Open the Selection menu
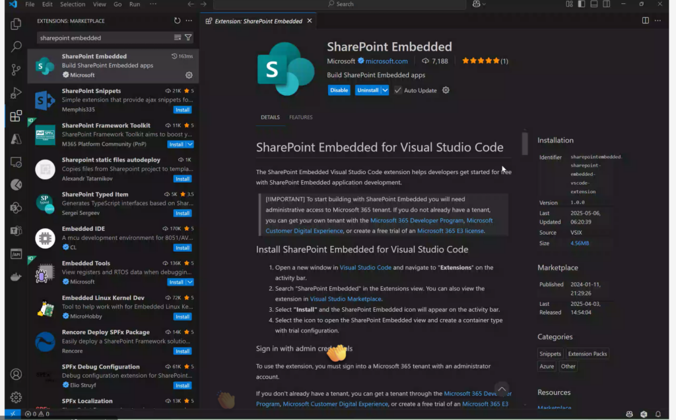Viewport: 676px width, 420px height. pos(73,5)
